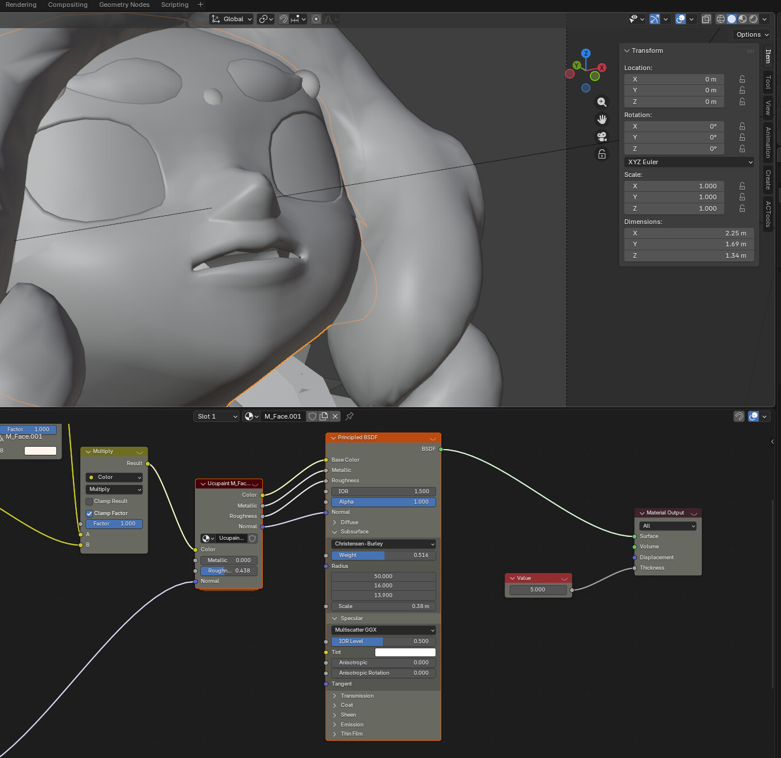Open the Slot 1 material slot dropdown

pyautogui.click(x=216, y=416)
